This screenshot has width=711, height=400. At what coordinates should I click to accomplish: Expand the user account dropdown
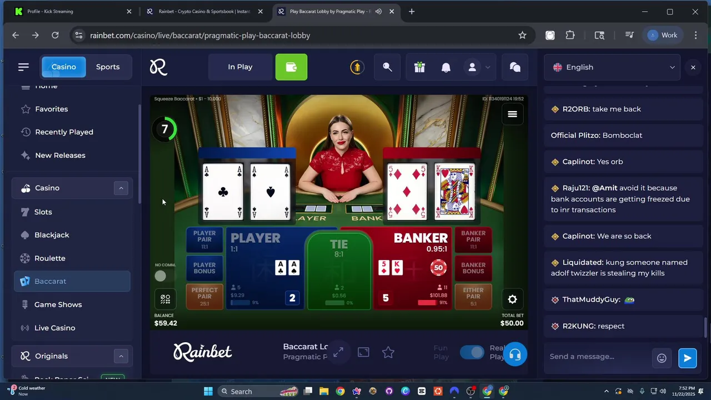[x=478, y=67]
